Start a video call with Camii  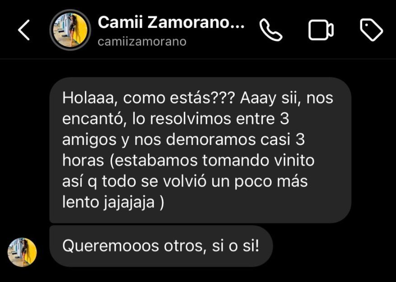point(321,31)
